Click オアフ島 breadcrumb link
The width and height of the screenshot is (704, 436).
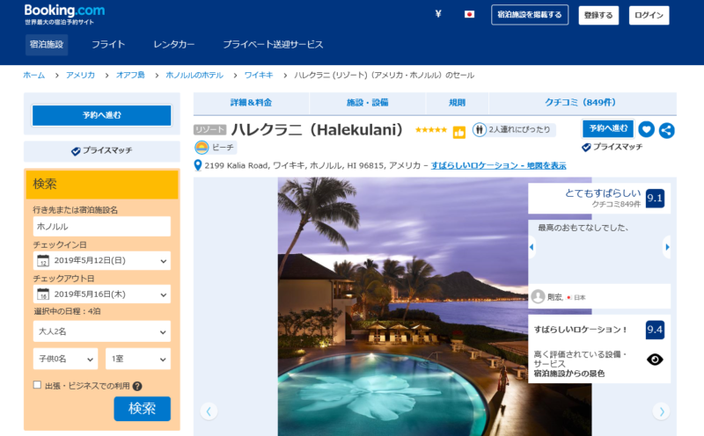tap(130, 75)
